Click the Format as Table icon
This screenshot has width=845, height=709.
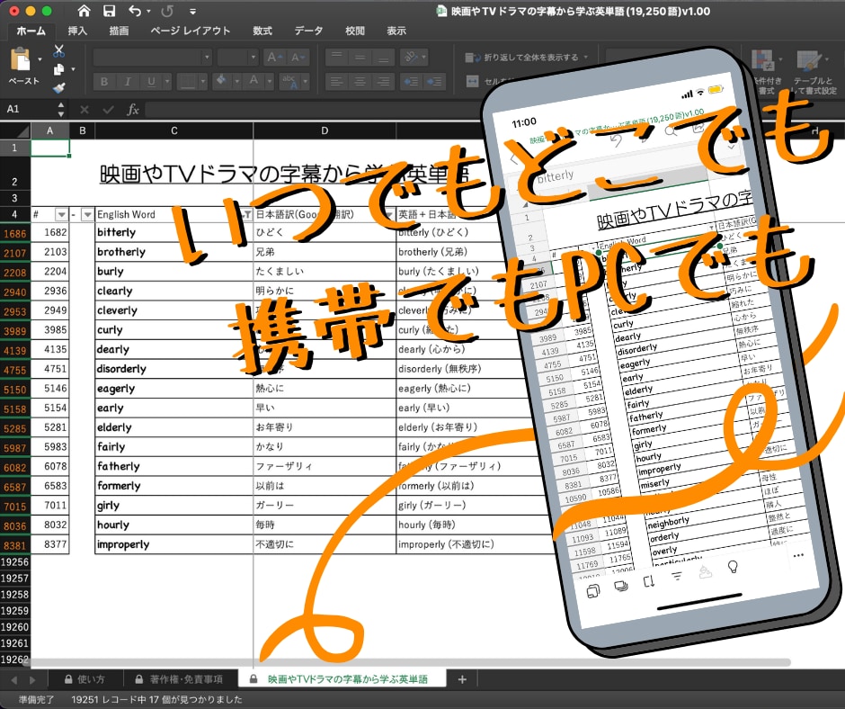(x=808, y=60)
